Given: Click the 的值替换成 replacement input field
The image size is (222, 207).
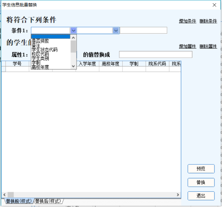Looking at the screenshot, I should (155, 55).
